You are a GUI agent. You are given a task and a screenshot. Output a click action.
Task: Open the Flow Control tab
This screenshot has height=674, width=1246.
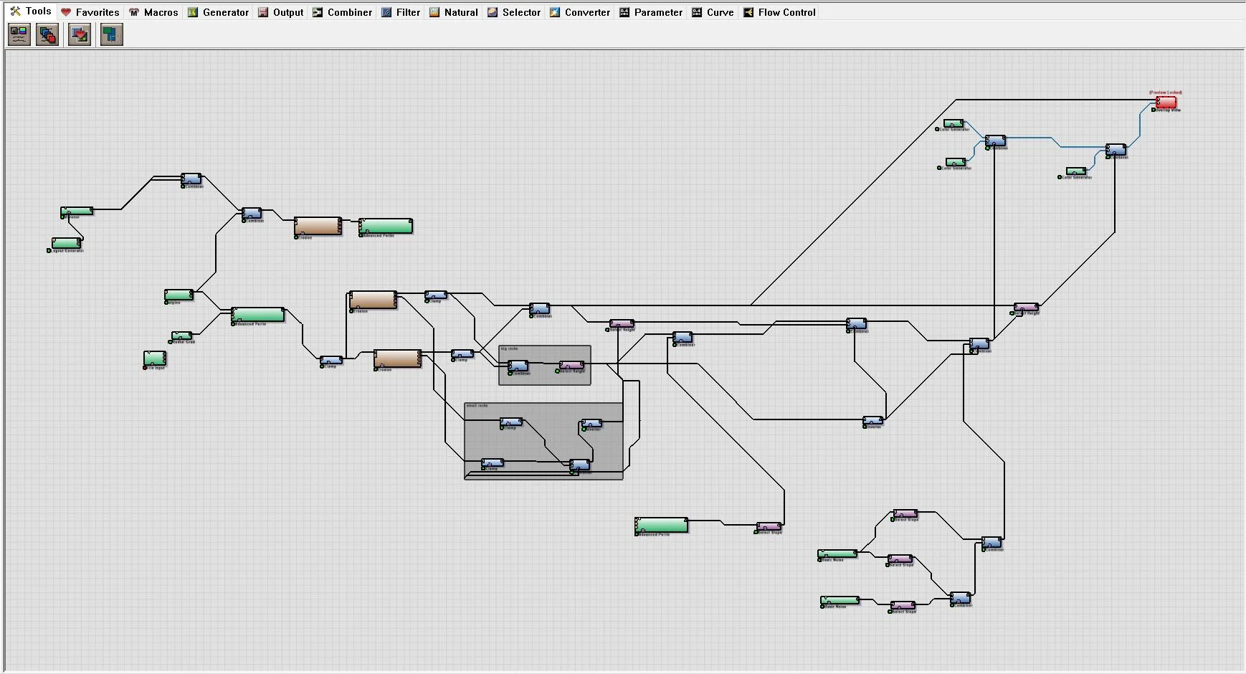pos(779,12)
